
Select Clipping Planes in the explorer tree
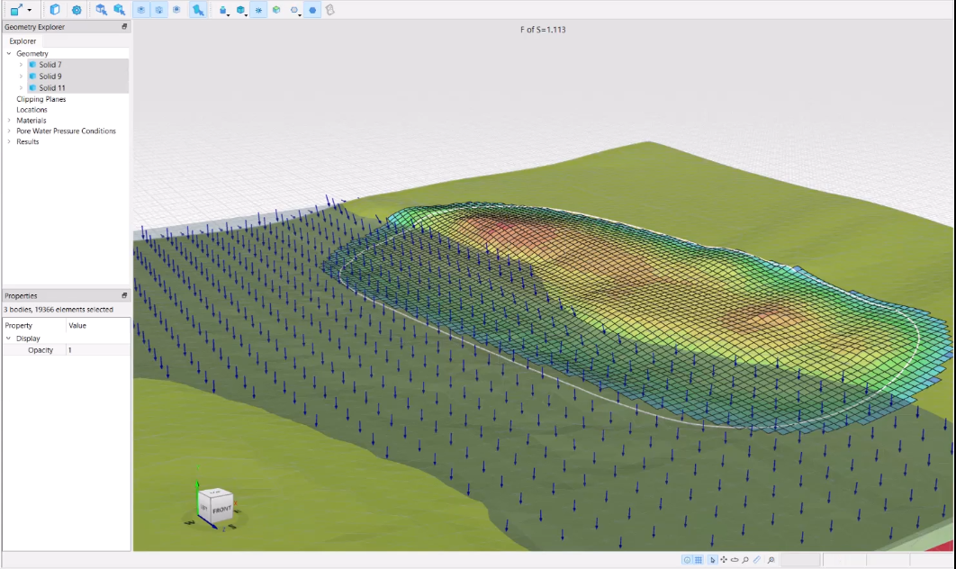tap(41, 99)
